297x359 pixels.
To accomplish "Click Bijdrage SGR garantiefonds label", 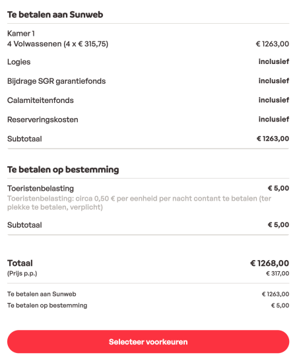I will 56,81.
